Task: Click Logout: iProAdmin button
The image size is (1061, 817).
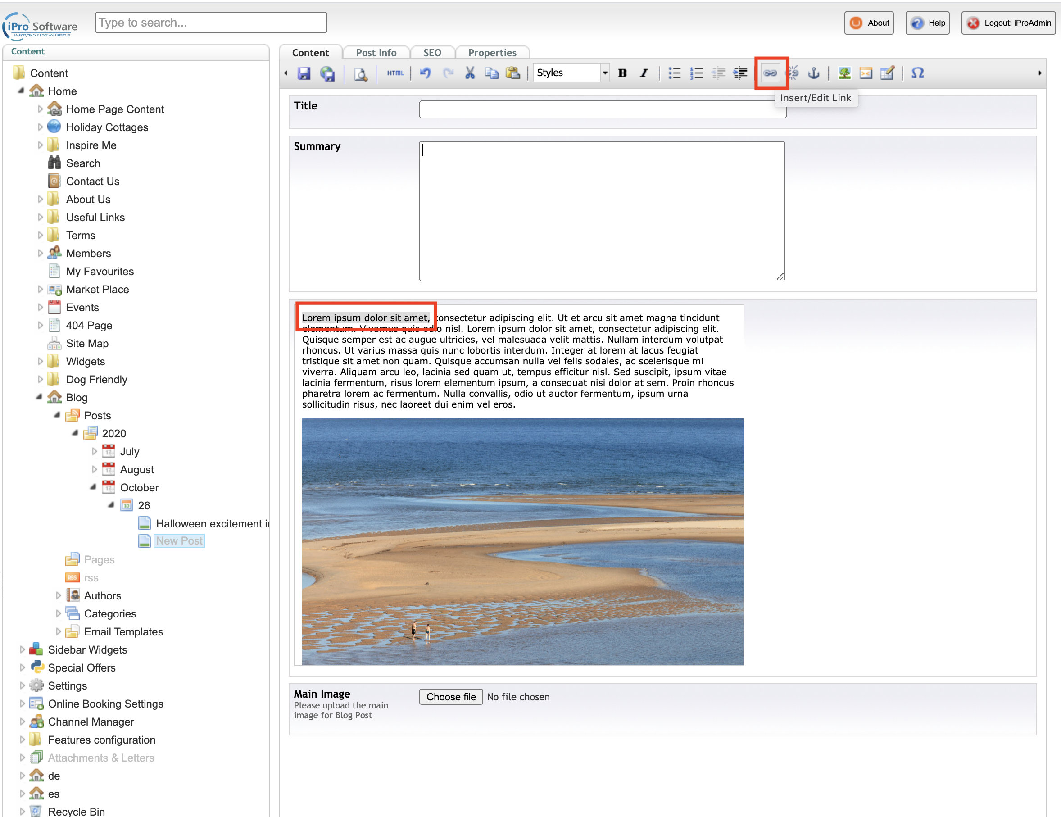Action: (1008, 23)
